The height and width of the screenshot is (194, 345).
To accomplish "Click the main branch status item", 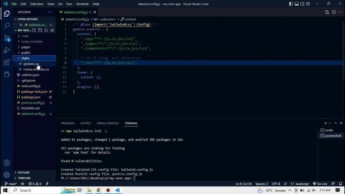I will pos(11,184).
